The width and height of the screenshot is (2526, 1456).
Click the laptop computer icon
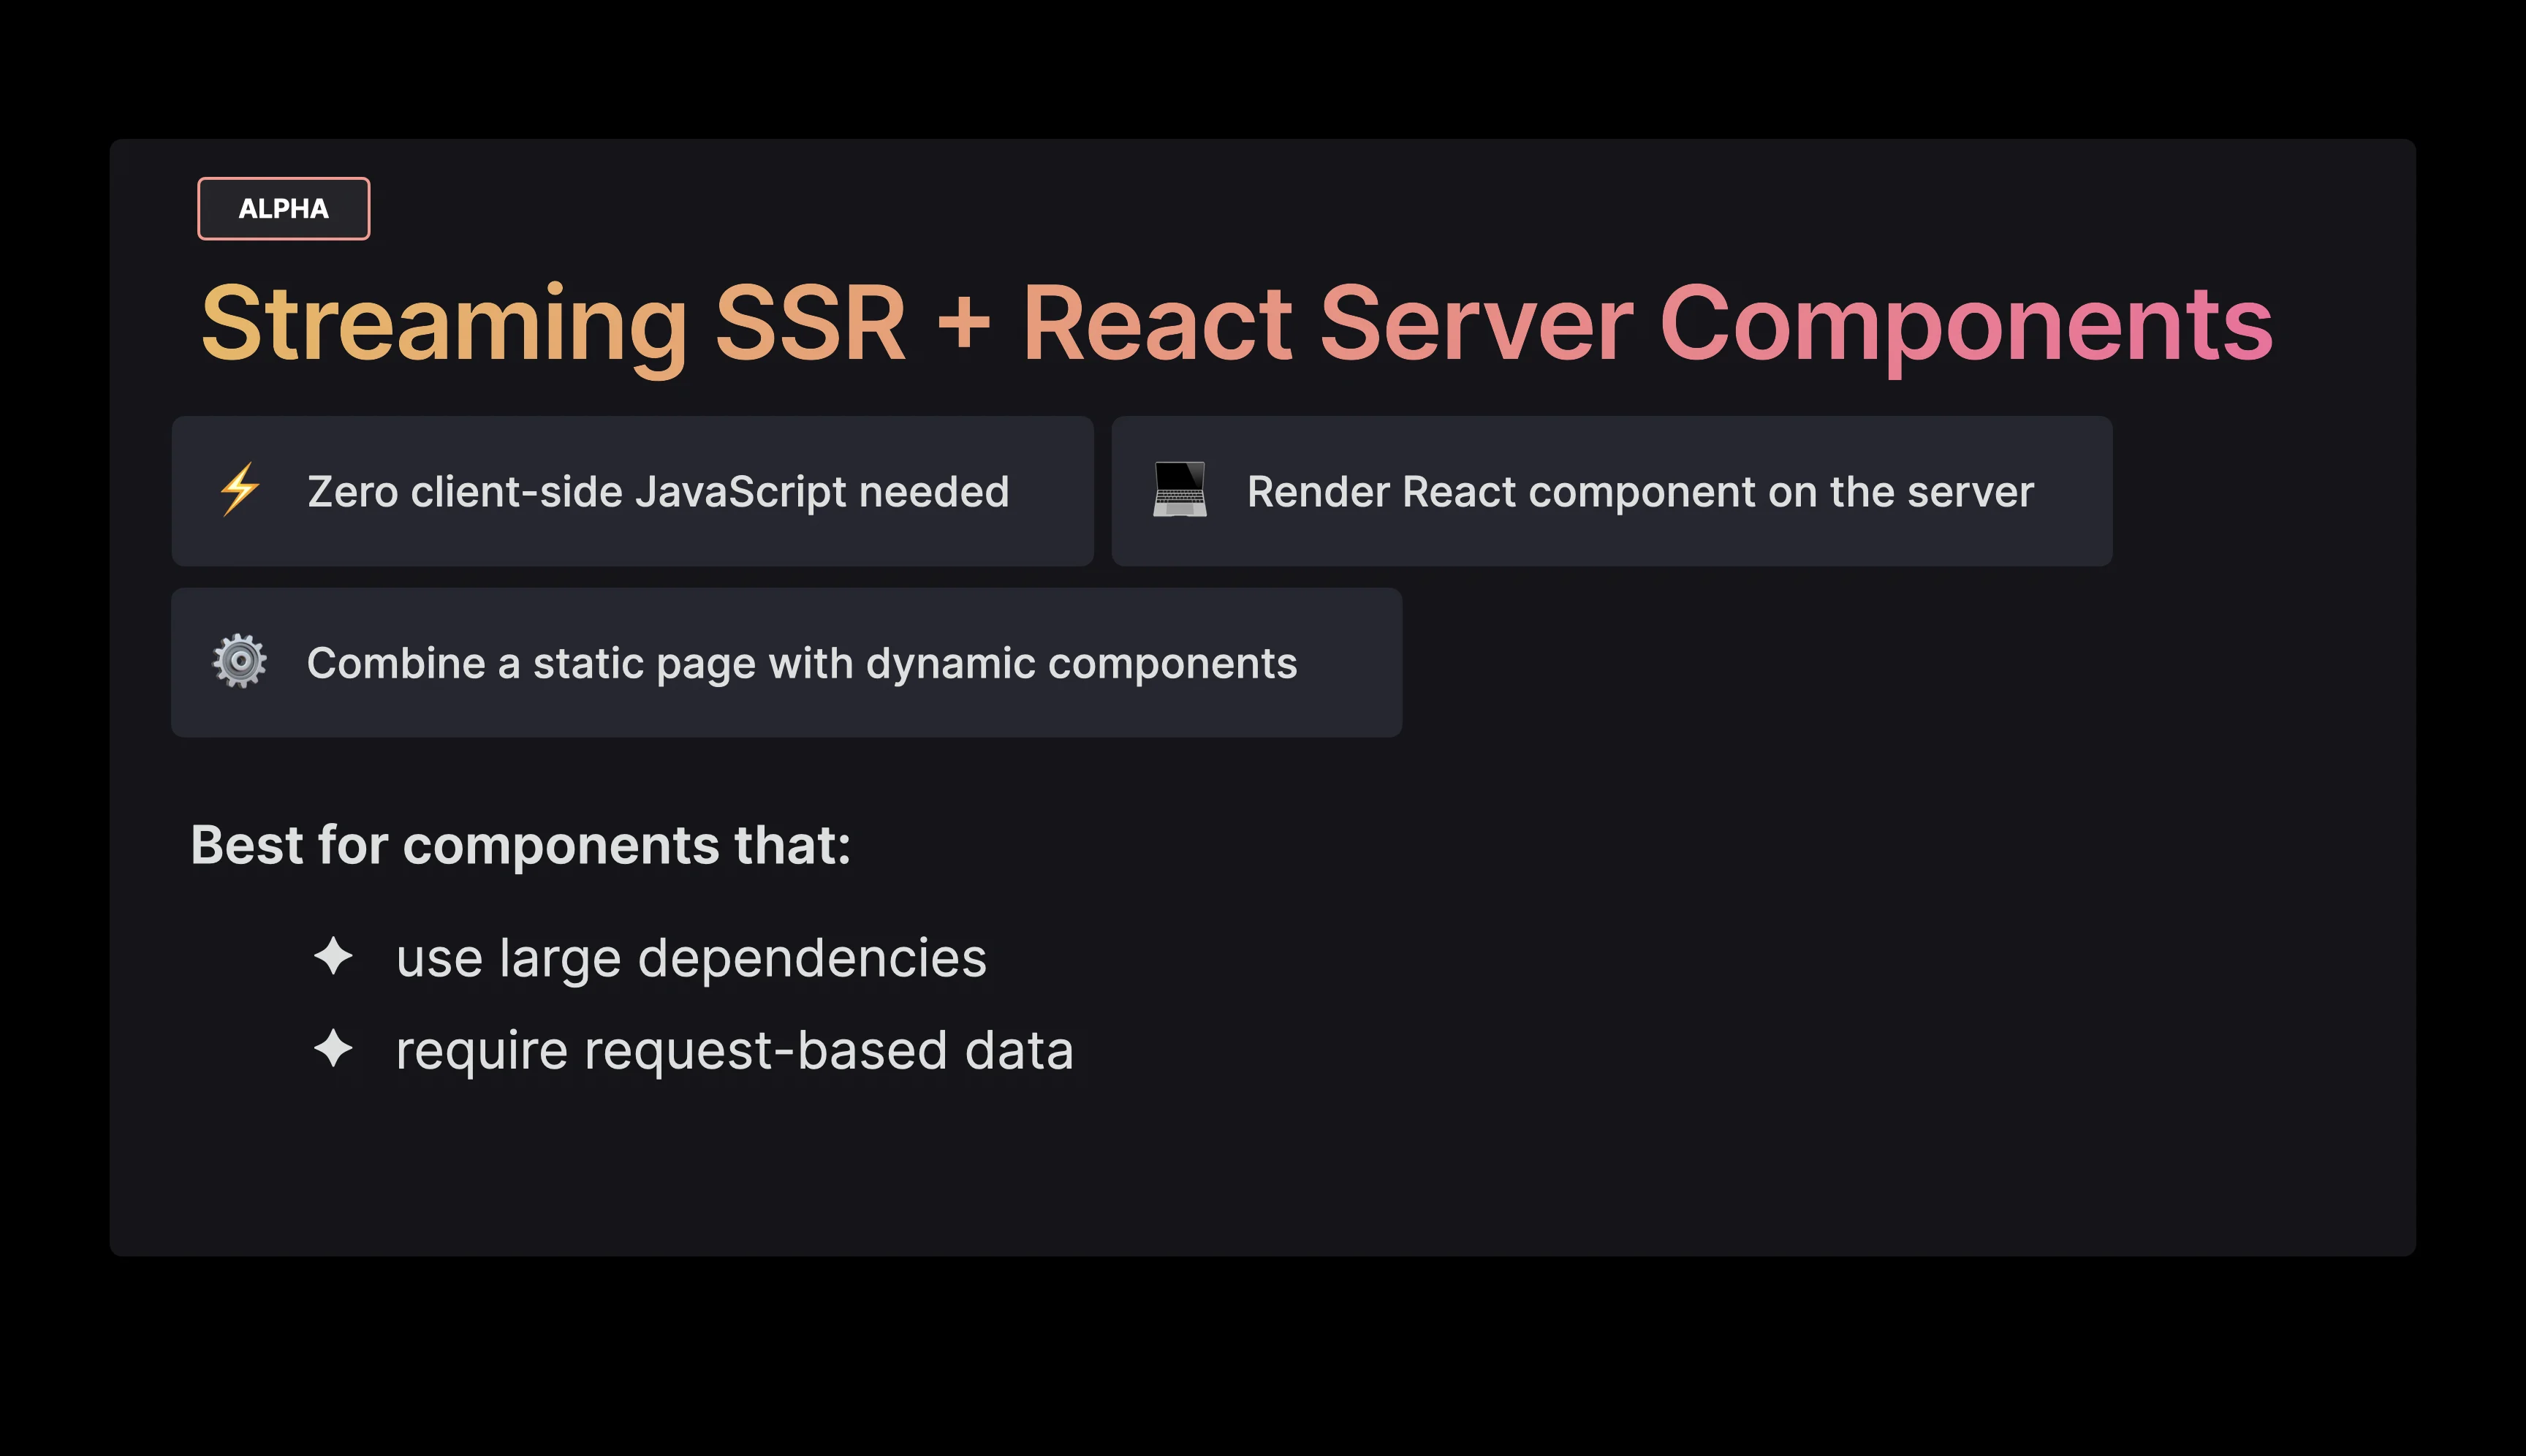pyautogui.click(x=1179, y=490)
